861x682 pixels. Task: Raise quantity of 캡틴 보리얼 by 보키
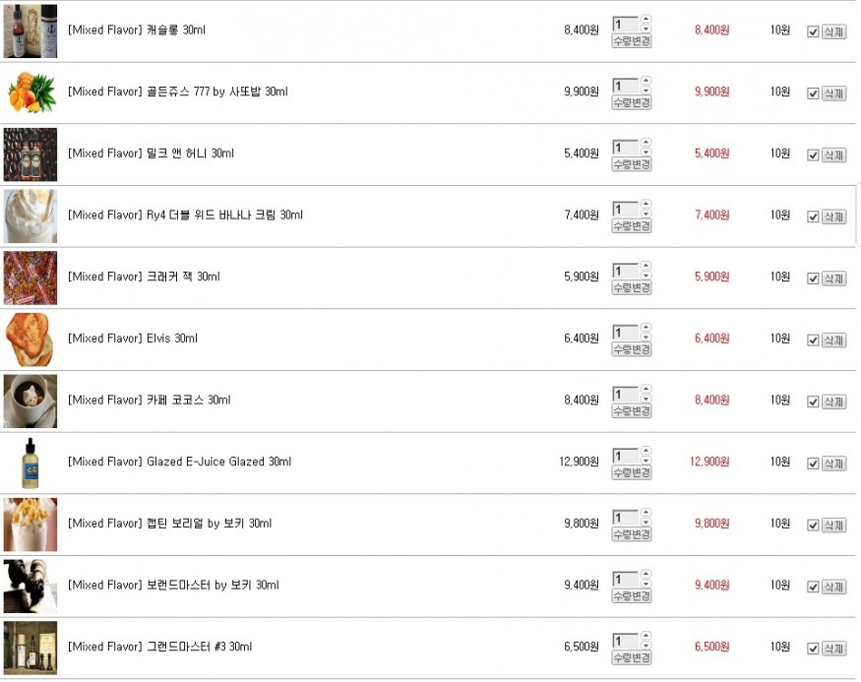coord(646,512)
